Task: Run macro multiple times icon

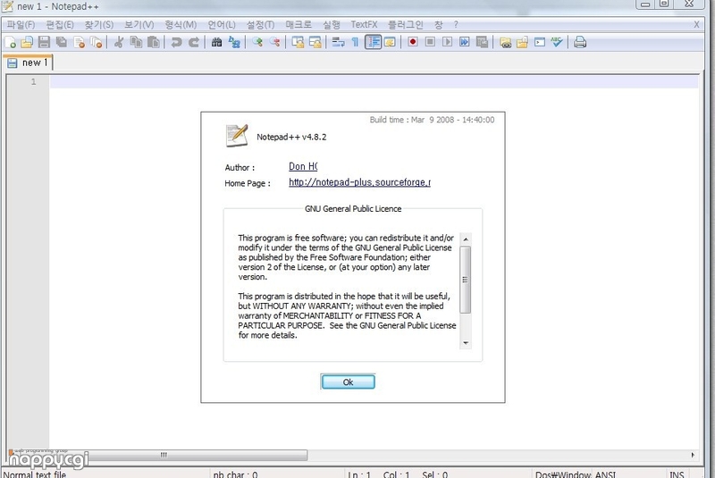Action: coord(464,42)
